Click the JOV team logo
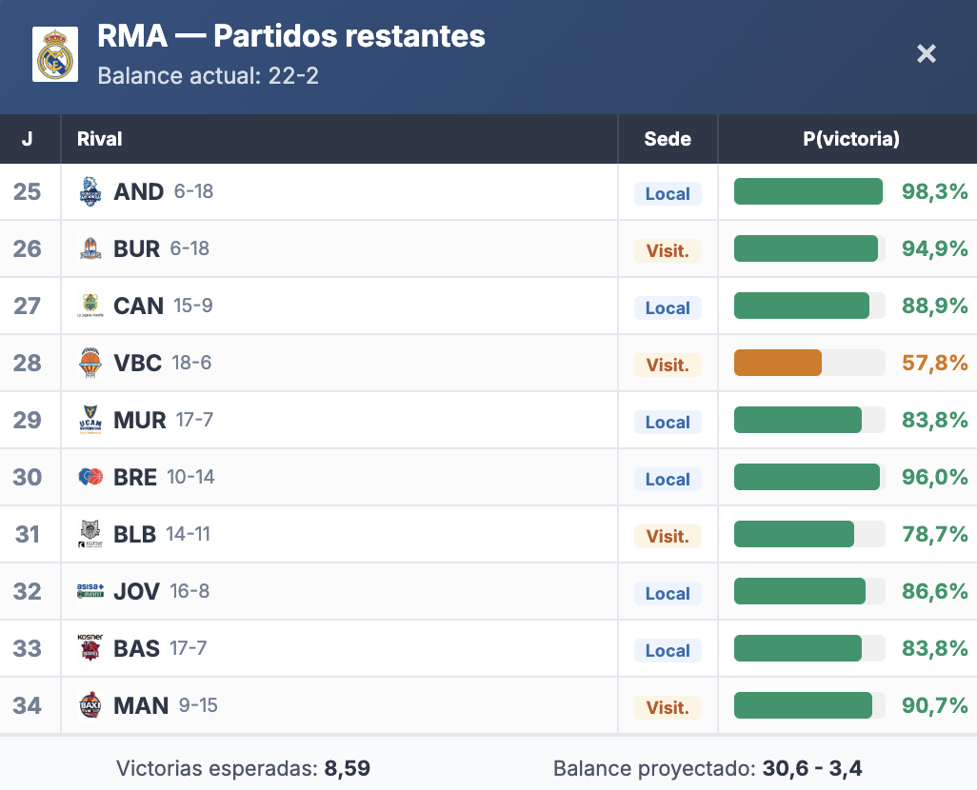Viewport: 977px width, 790px height. tap(90, 592)
